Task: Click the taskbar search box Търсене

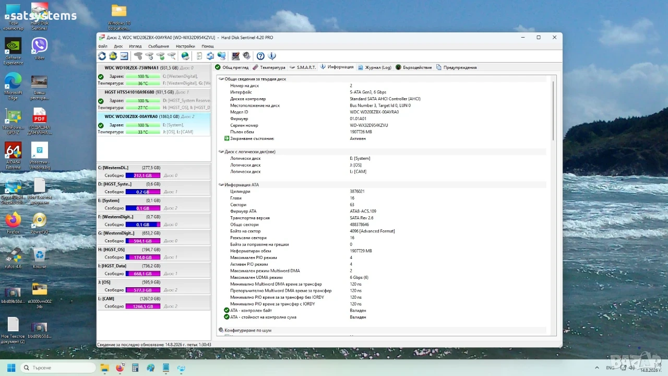Action: pyautogui.click(x=58, y=368)
